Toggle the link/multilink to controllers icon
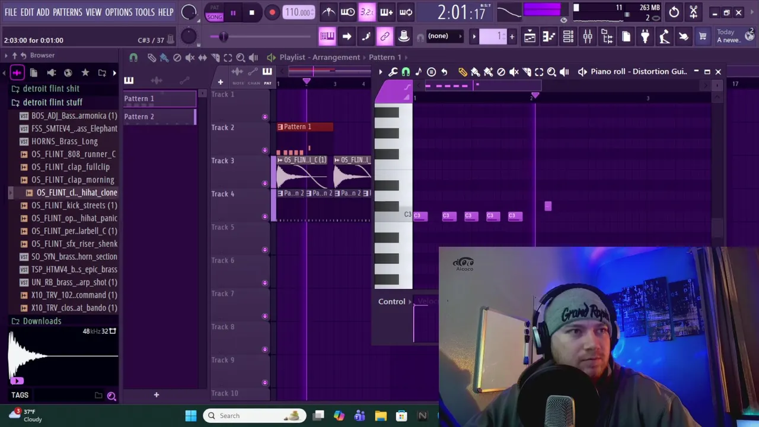759x427 pixels. 385,36
